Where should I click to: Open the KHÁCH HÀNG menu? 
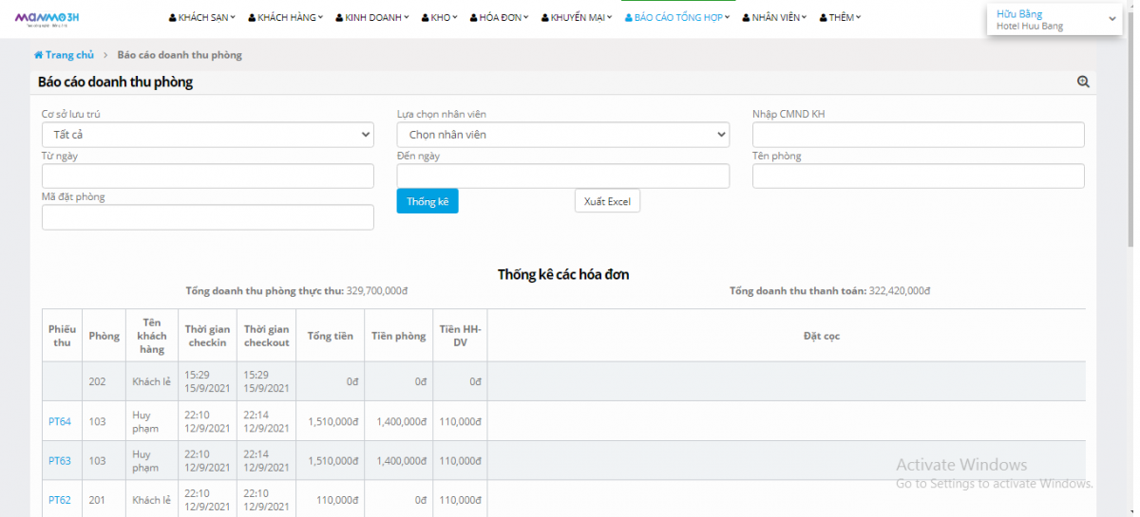(x=285, y=17)
